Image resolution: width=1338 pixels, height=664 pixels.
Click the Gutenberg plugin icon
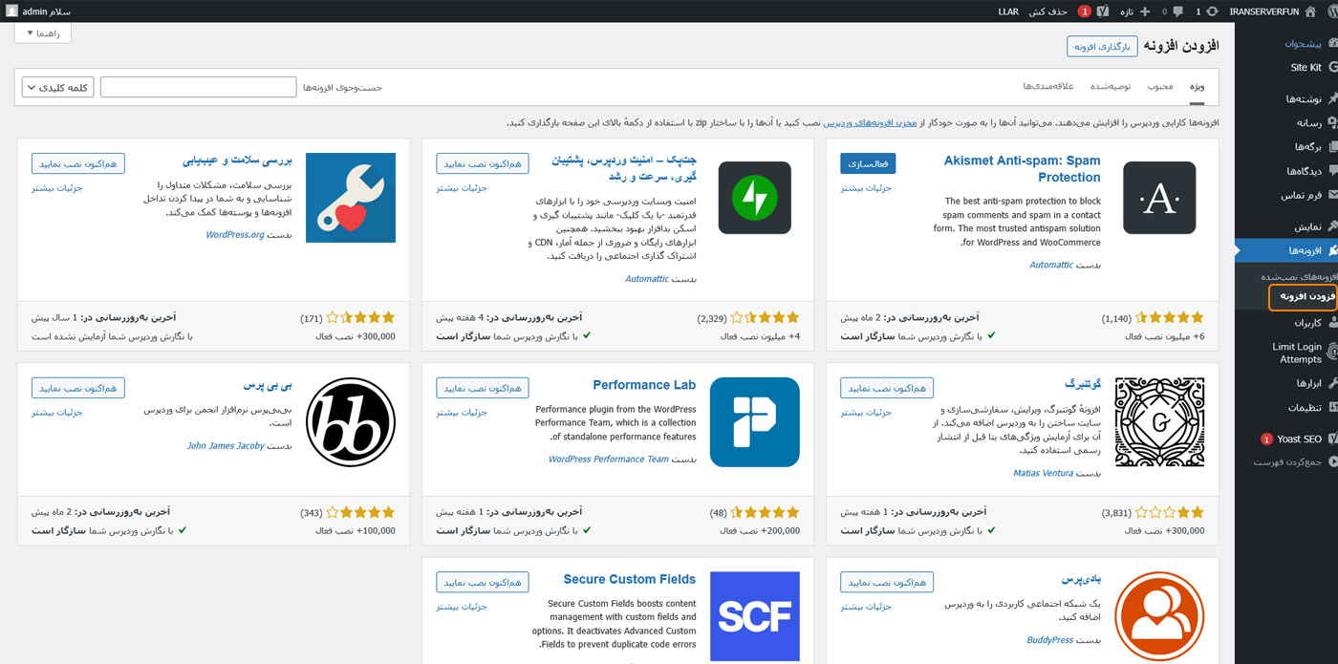pyautogui.click(x=1158, y=422)
